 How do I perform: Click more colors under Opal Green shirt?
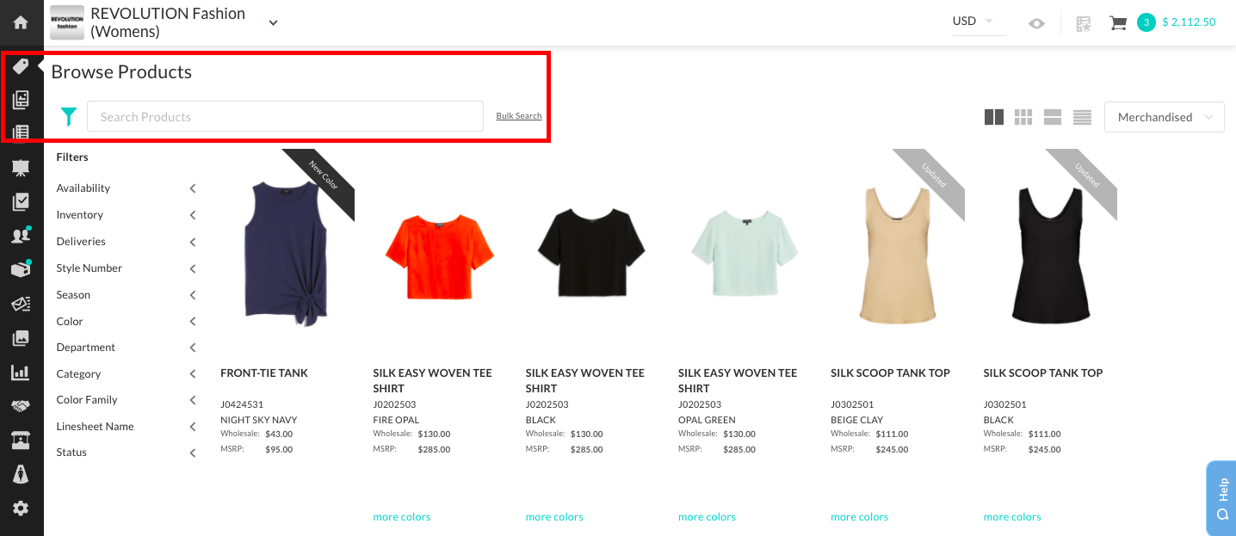click(x=707, y=517)
